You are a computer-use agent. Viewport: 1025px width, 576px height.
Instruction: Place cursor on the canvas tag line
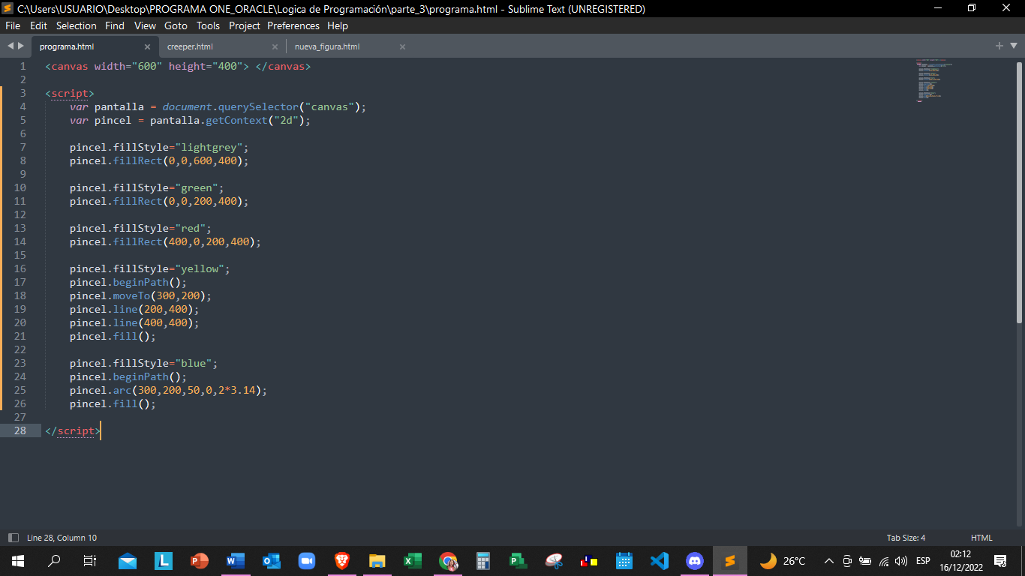tap(178, 66)
